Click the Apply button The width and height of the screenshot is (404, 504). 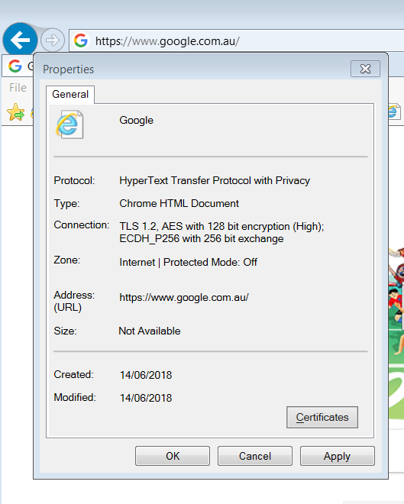pos(337,456)
